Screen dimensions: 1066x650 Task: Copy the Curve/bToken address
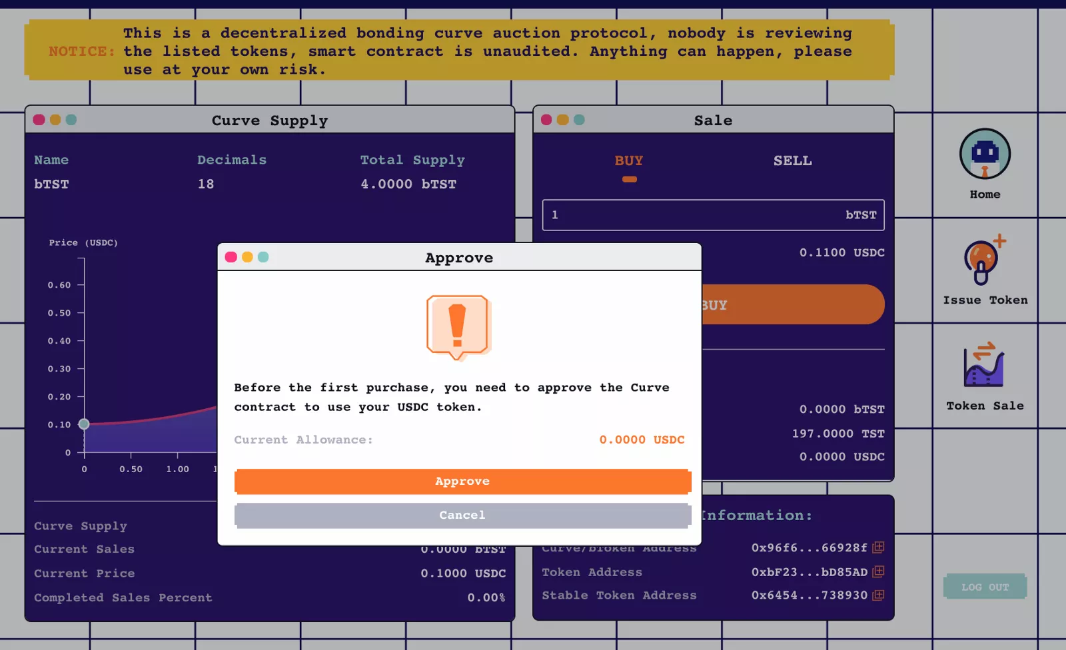coord(878,547)
